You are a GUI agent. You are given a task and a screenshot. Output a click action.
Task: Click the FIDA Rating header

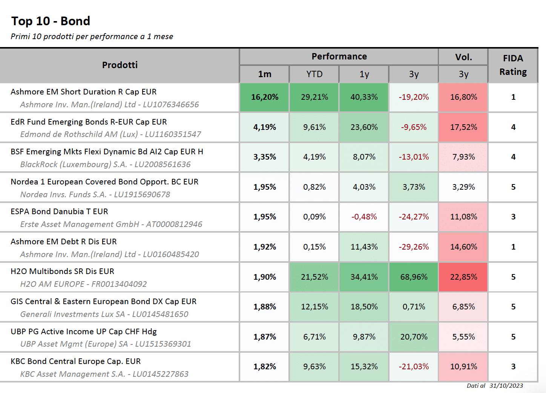[513, 65]
